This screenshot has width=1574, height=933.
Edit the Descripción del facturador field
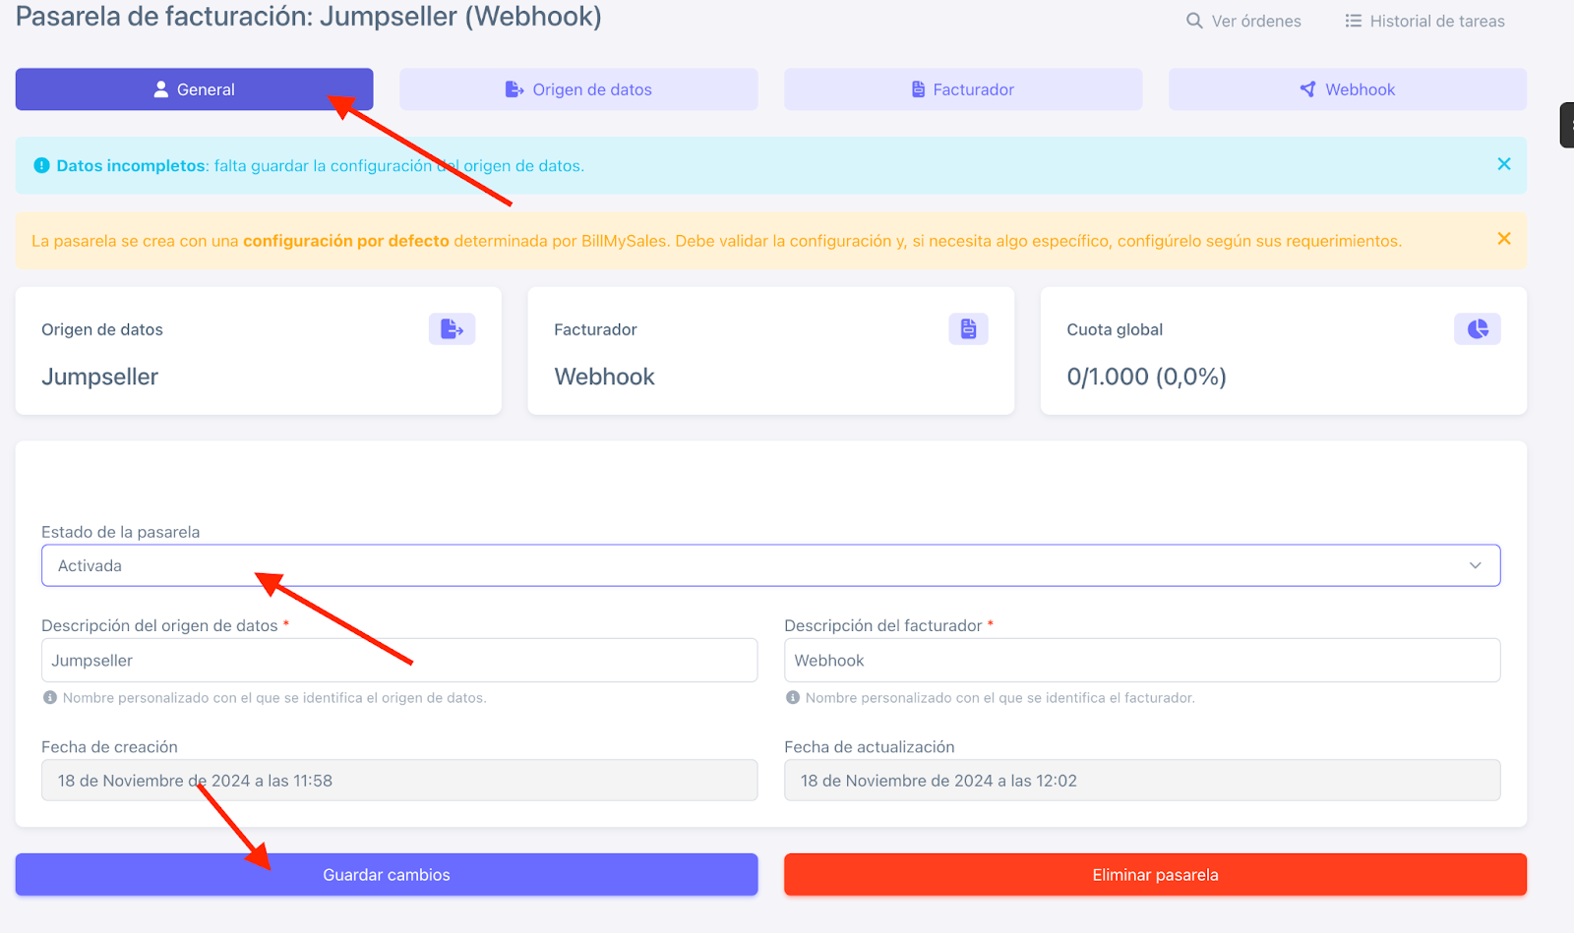(x=1142, y=661)
